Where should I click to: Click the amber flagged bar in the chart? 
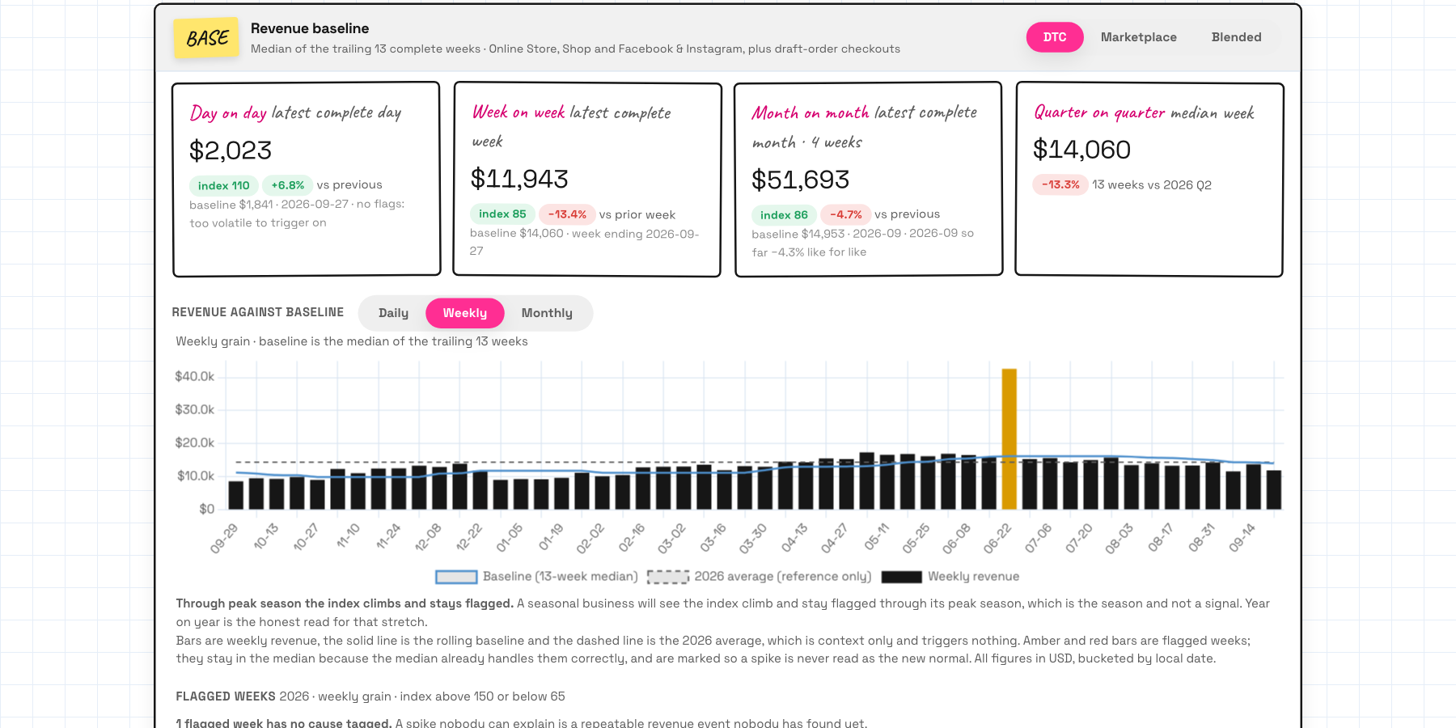[1009, 438]
